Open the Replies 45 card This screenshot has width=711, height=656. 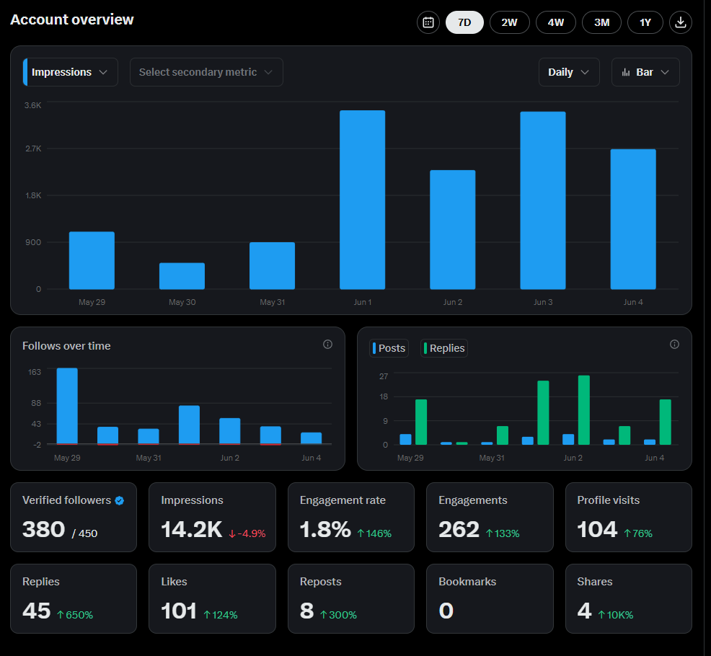[x=74, y=598]
